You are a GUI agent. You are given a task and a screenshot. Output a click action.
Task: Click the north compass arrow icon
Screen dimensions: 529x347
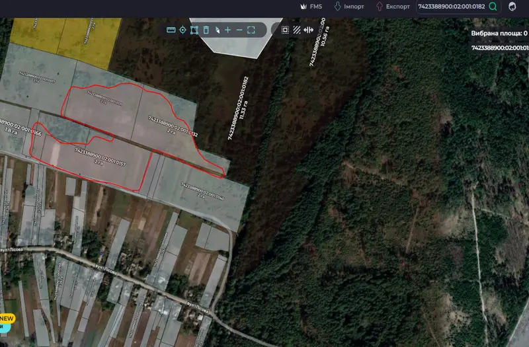tap(218, 30)
